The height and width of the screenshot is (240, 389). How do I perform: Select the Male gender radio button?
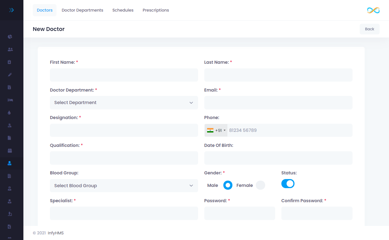click(228, 185)
